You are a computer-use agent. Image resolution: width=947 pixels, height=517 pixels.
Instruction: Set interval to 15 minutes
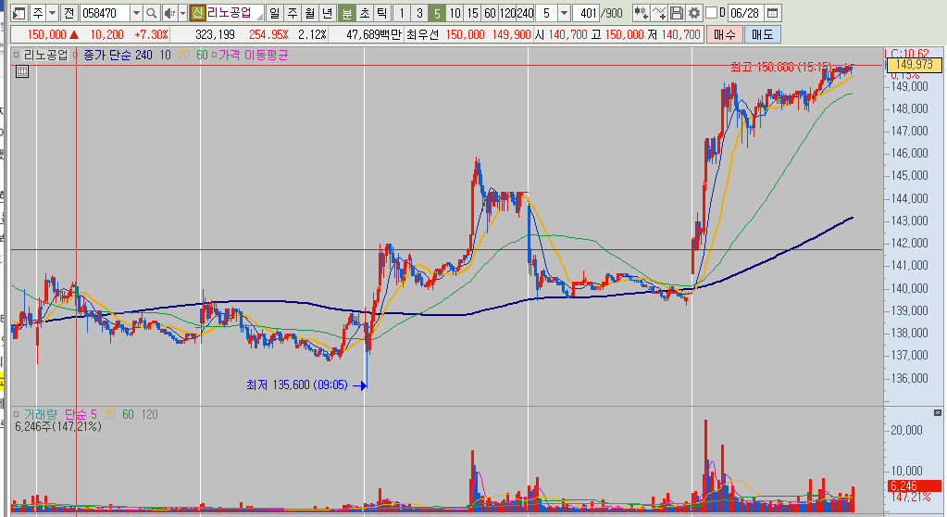[472, 13]
